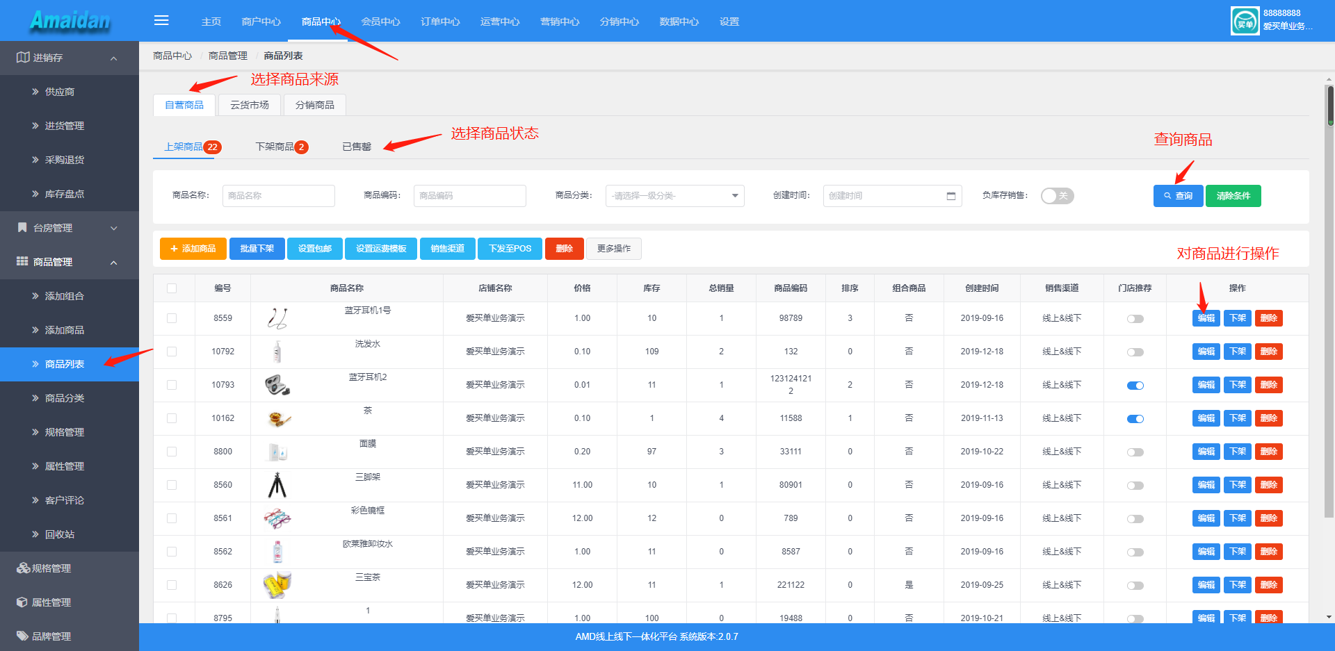Viewport: 1335px width, 651px height.
Task: Open 客户评论 in the sidebar
Action: 65,500
